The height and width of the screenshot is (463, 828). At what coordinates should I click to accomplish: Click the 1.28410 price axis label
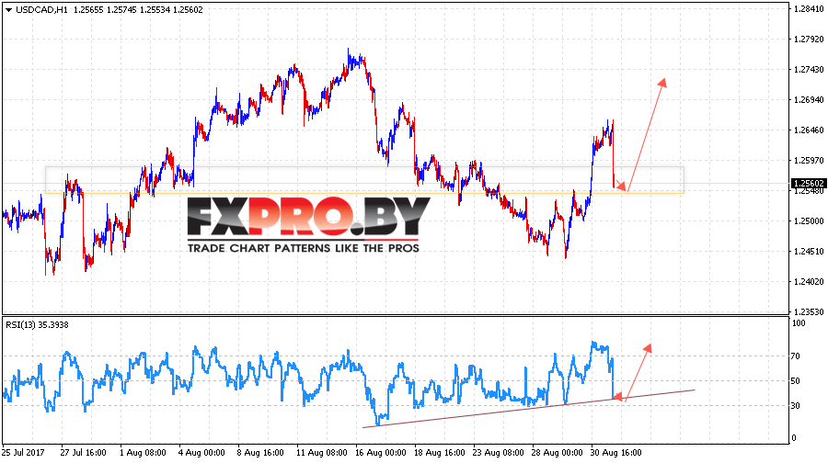[x=809, y=8]
